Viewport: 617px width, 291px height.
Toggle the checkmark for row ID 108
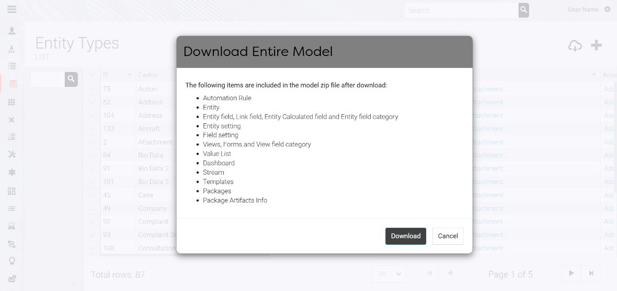coord(92,248)
